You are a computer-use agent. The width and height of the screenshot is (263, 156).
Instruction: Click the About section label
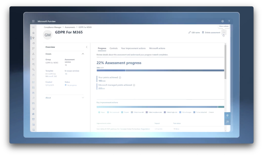point(48,98)
